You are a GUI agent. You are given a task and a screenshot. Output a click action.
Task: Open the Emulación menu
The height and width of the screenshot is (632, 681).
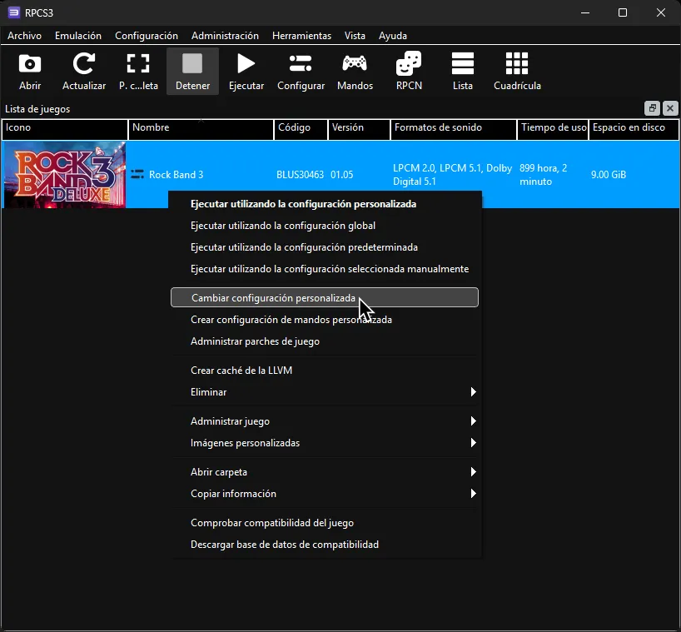77,36
